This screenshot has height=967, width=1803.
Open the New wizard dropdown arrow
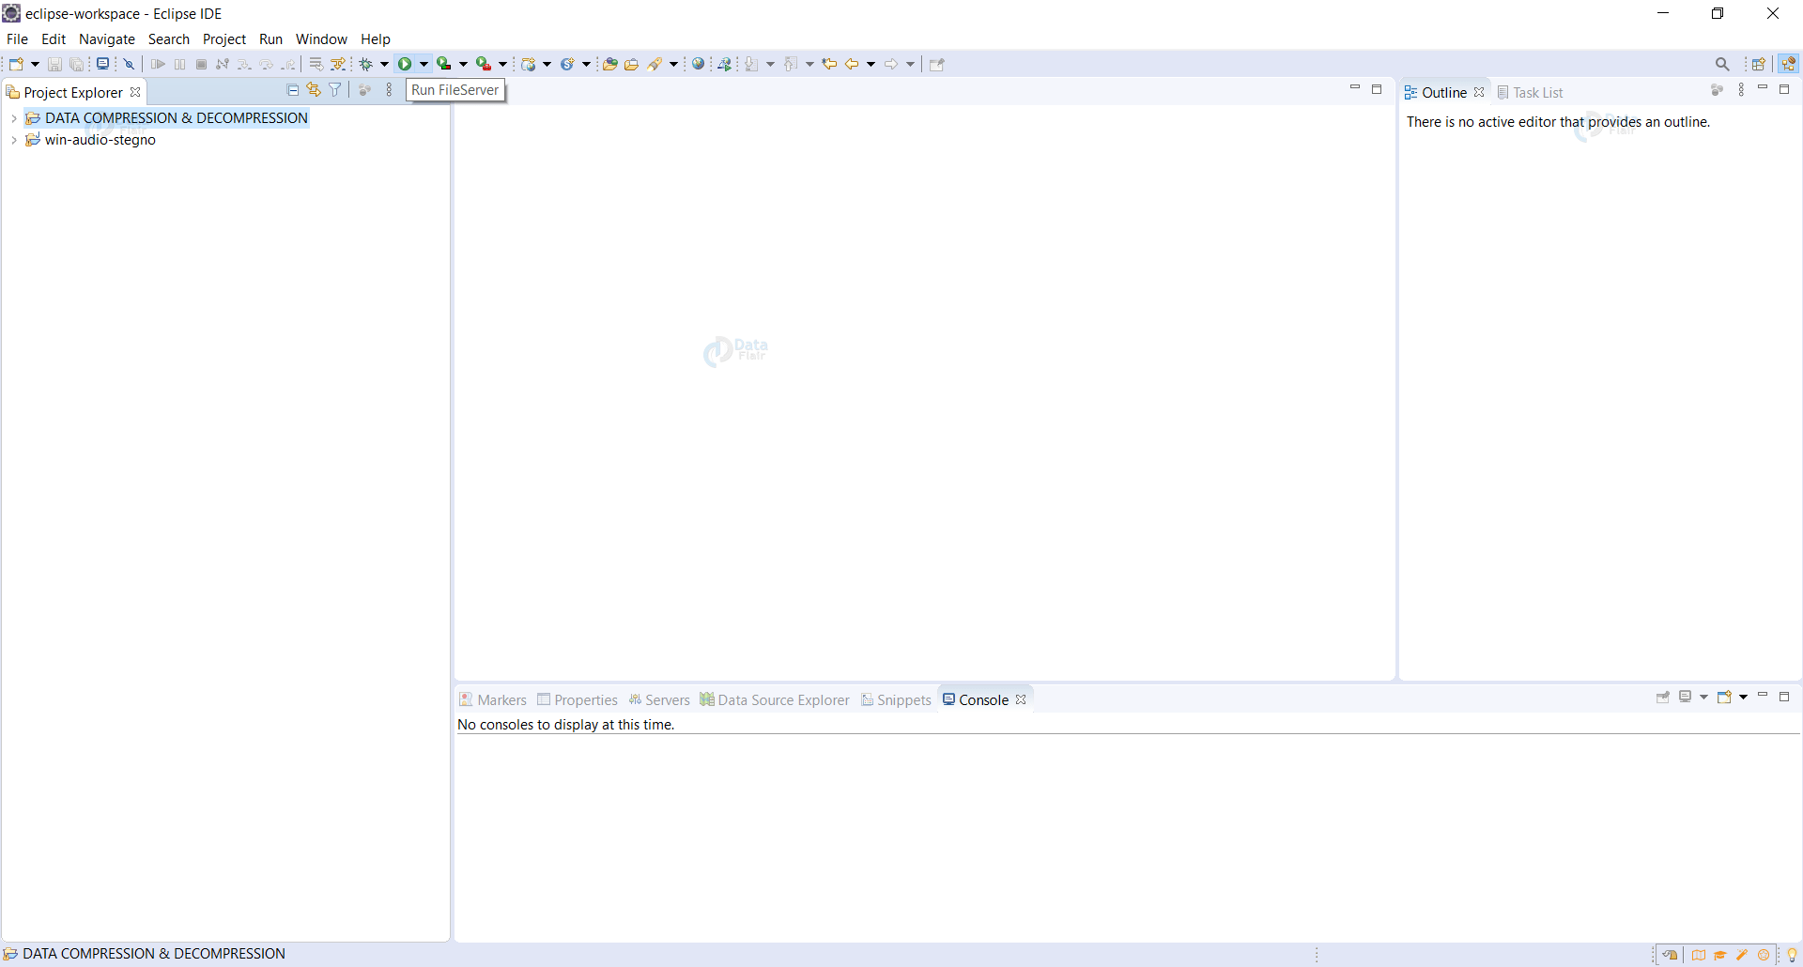pos(35,64)
